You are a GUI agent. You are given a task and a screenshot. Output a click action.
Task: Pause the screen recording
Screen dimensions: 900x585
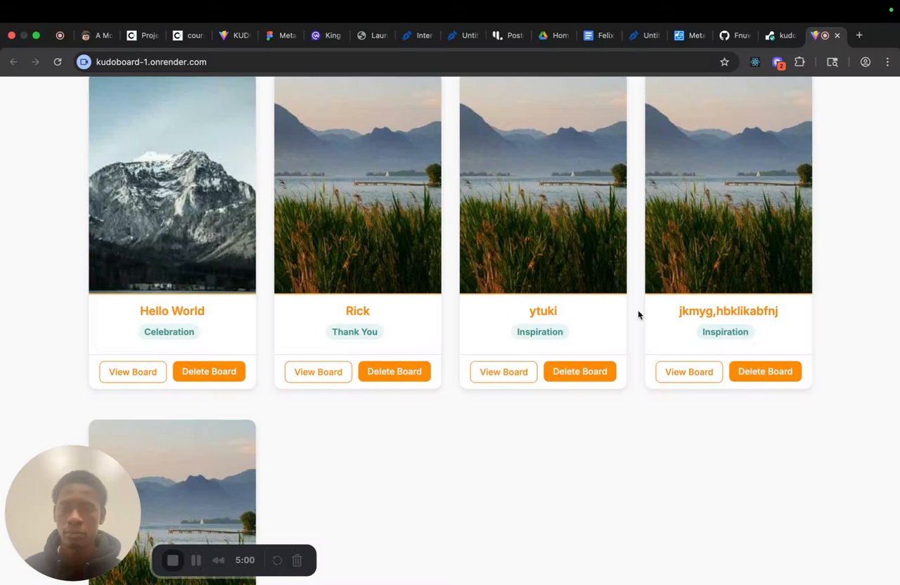[196, 560]
